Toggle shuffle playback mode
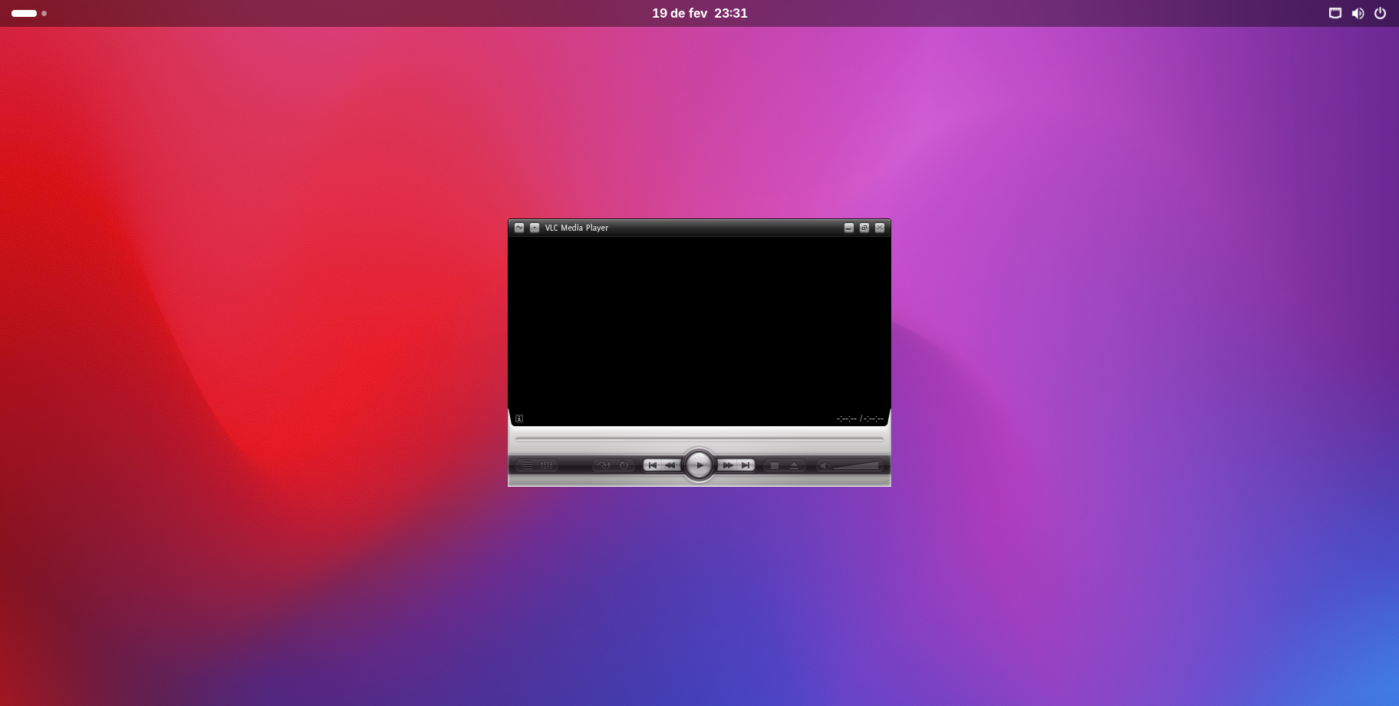This screenshot has width=1399, height=706. coord(604,465)
